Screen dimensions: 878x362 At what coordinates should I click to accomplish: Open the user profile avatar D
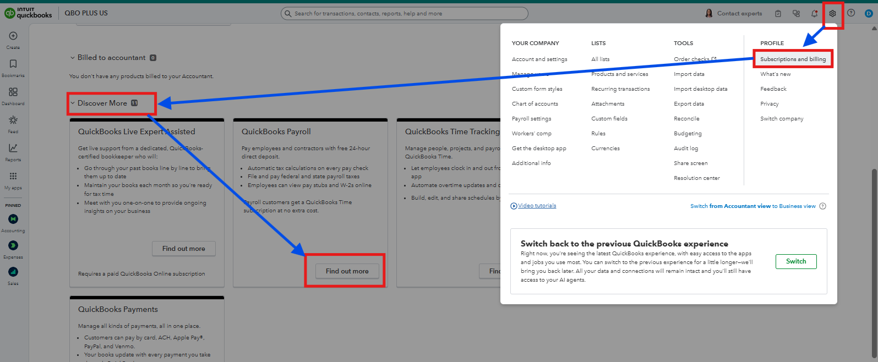tap(869, 13)
